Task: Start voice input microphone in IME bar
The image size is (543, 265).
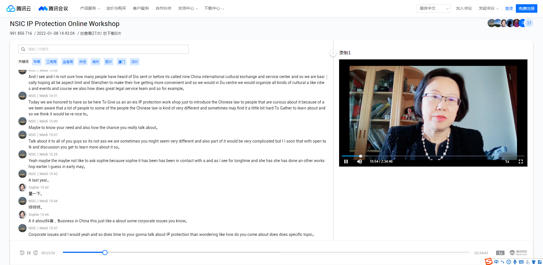Action: coord(515,262)
